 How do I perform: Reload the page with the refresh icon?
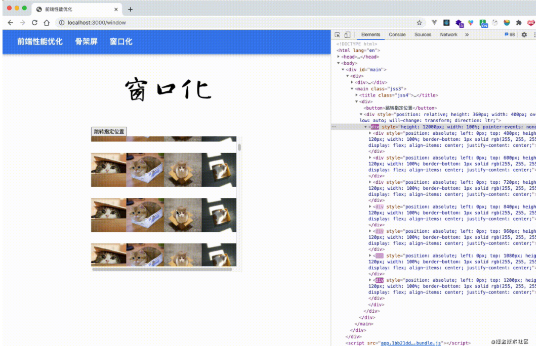(x=34, y=23)
